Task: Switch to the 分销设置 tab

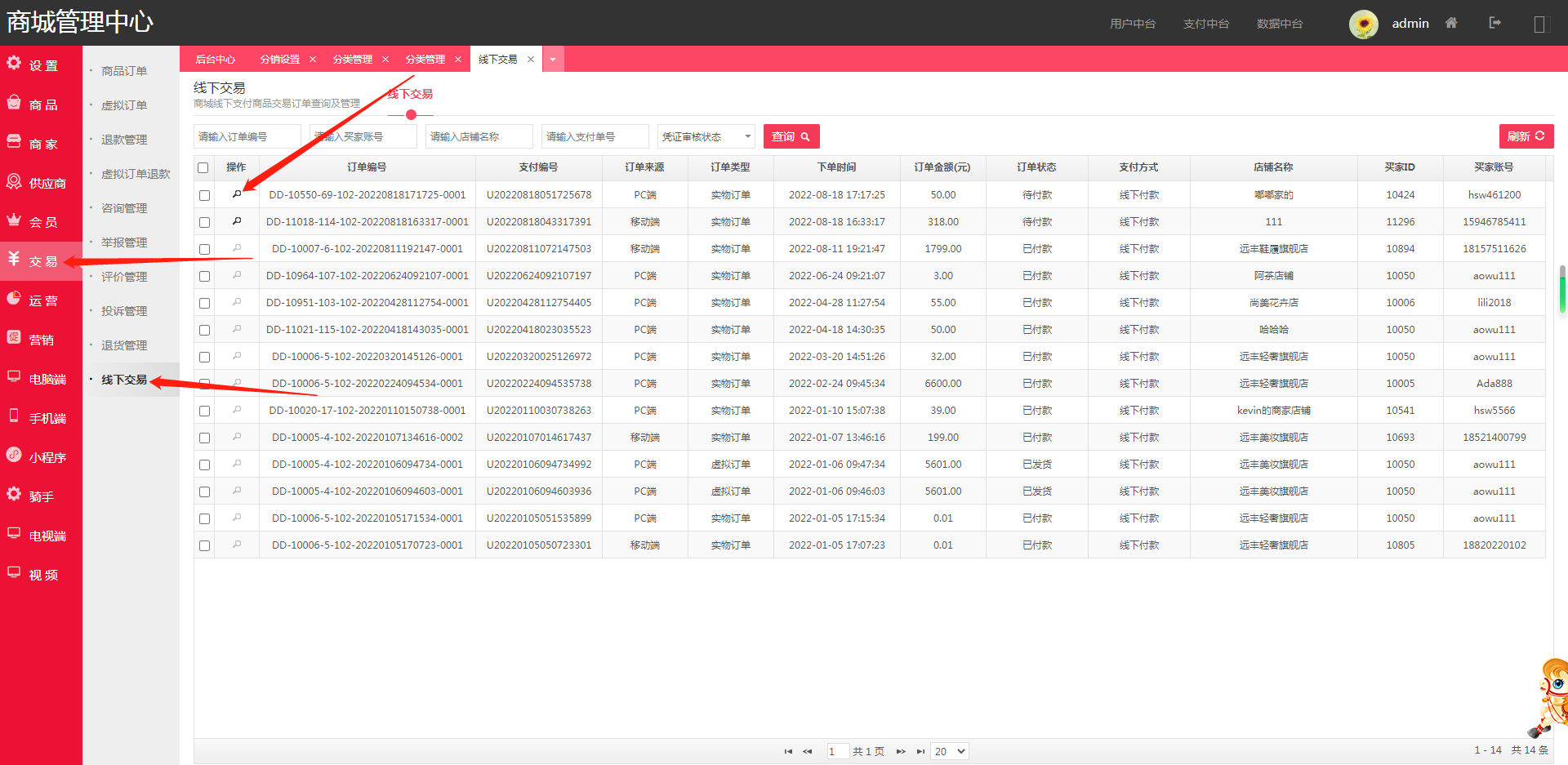Action: [280, 59]
